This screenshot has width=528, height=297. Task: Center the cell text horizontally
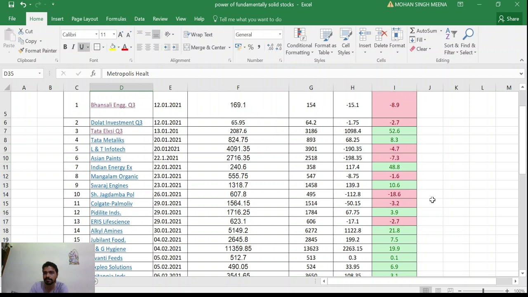[x=148, y=47]
